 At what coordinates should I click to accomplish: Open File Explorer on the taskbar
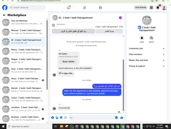tap(62, 126)
